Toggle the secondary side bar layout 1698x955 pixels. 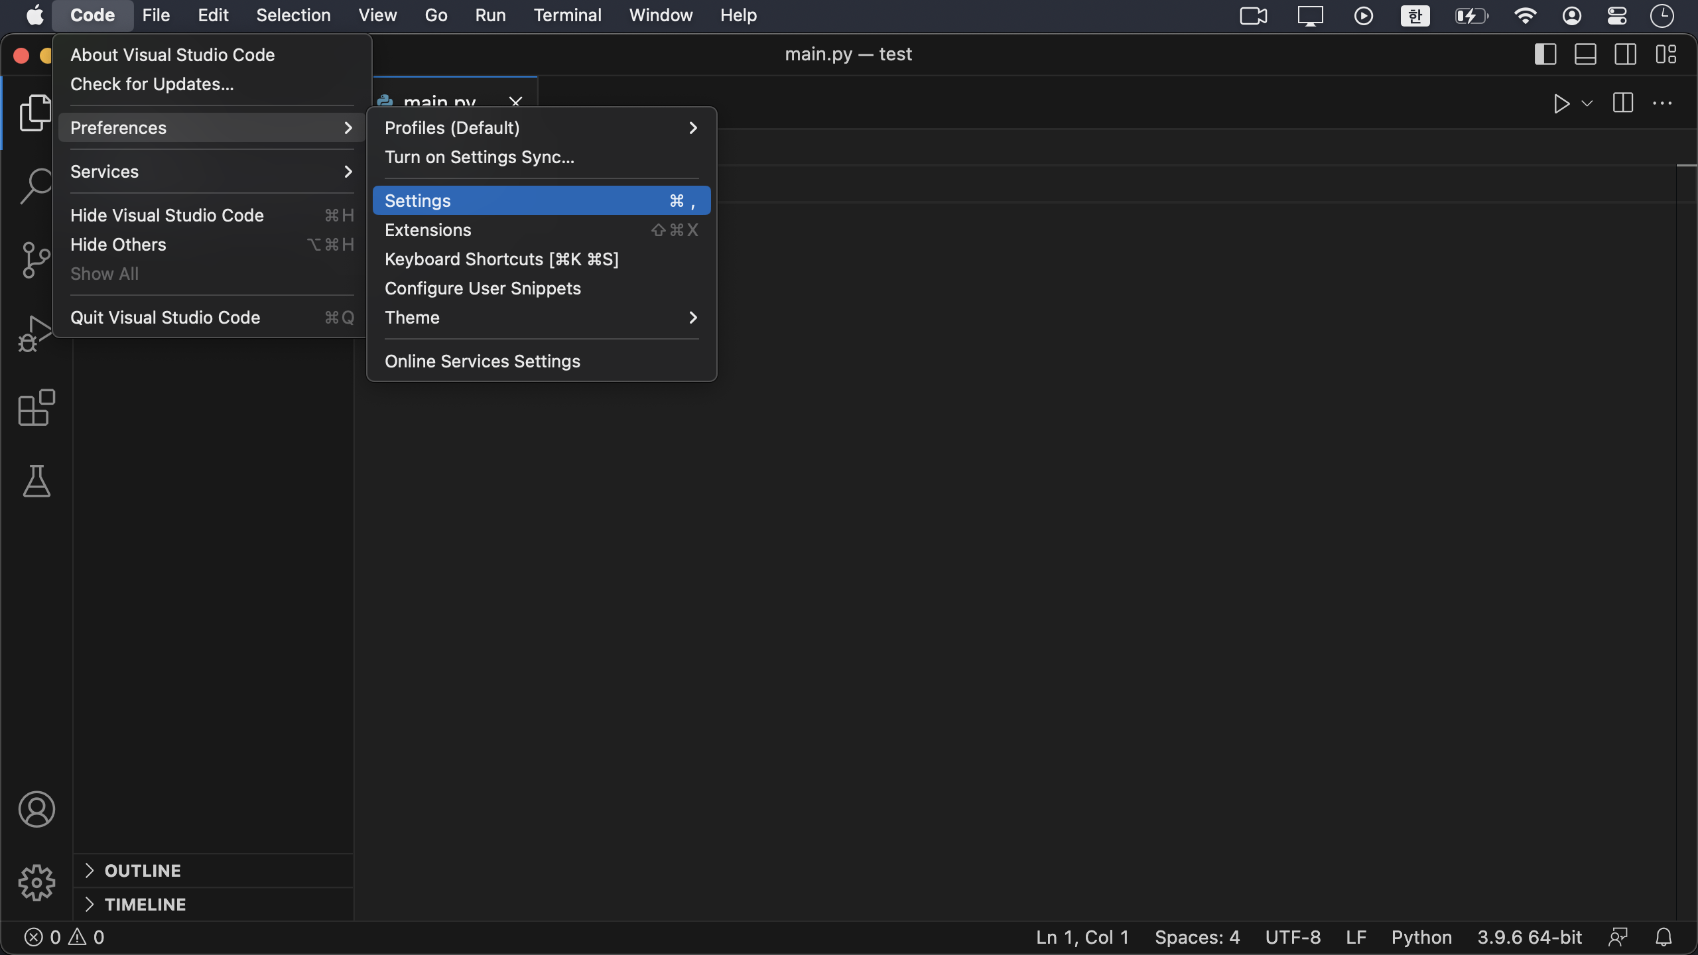coord(1625,54)
